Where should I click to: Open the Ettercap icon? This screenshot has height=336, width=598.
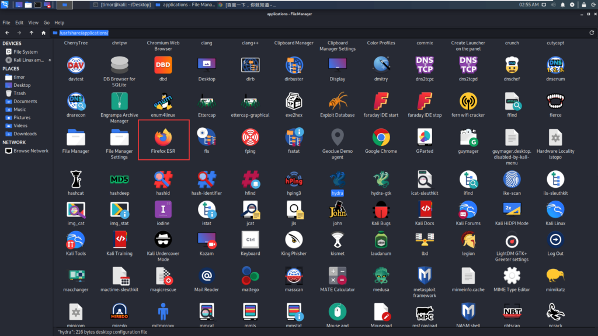click(x=206, y=101)
